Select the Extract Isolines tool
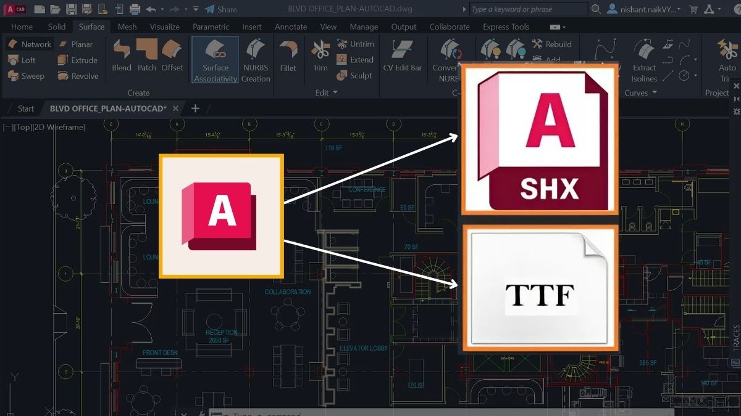741x416 pixels. 644,60
